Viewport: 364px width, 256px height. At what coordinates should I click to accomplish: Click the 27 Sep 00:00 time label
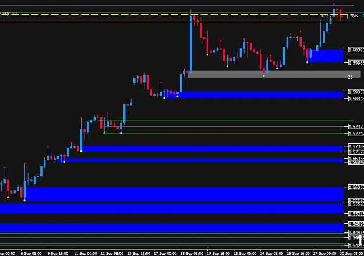325,253
